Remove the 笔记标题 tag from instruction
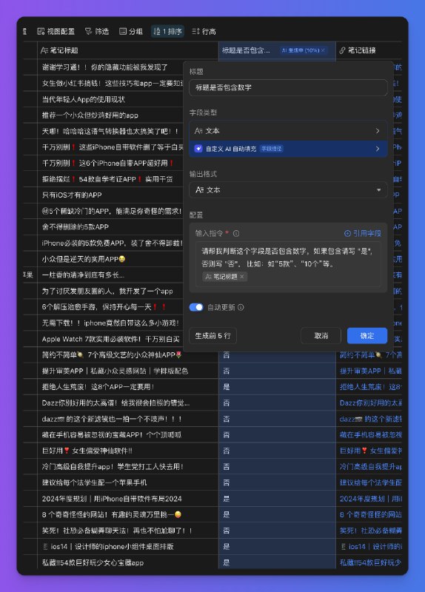The width and height of the screenshot is (425, 592). pos(242,277)
